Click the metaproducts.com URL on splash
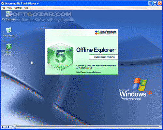The image size is (163, 130). click(x=89, y=72)
